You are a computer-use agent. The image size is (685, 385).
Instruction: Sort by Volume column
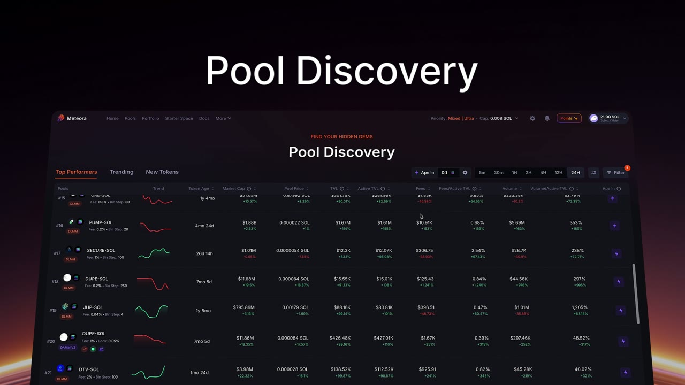click(512, 189)
